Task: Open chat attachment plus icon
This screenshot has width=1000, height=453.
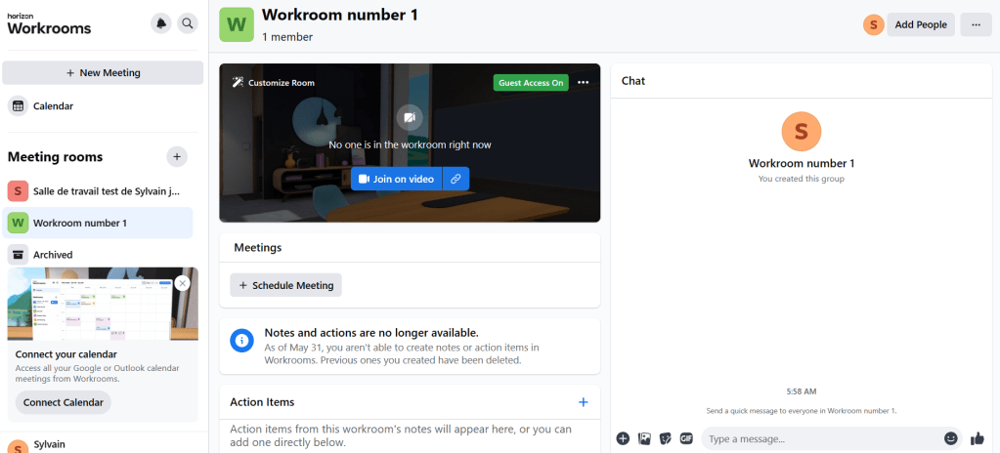Action: click(623, 439)
